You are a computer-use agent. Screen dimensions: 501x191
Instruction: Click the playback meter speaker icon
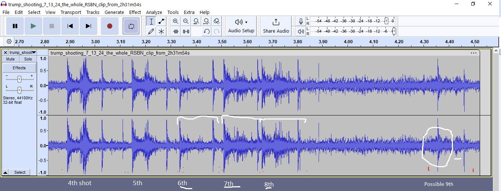point(301,31)
